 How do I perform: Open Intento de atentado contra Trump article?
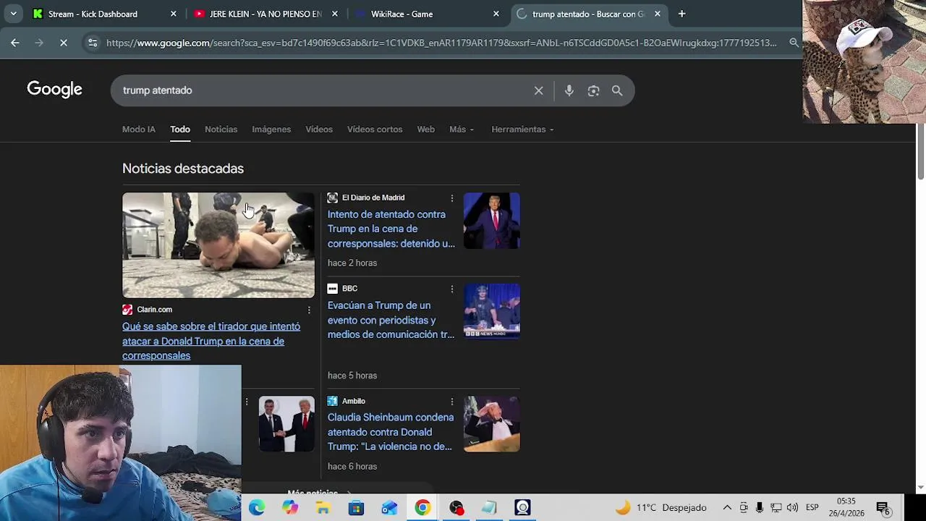(391, 229)
